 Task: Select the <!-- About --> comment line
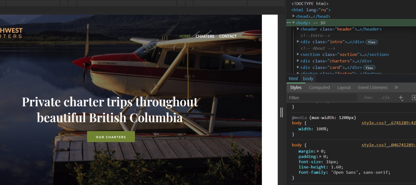[x=318, y=48]
